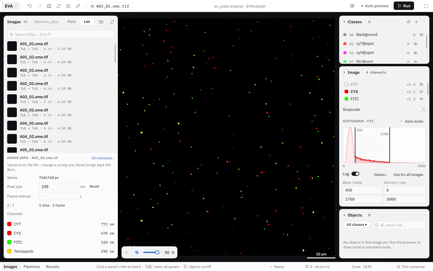Open folder icon in Images panel
433x271 pixels.
point(101,22)
